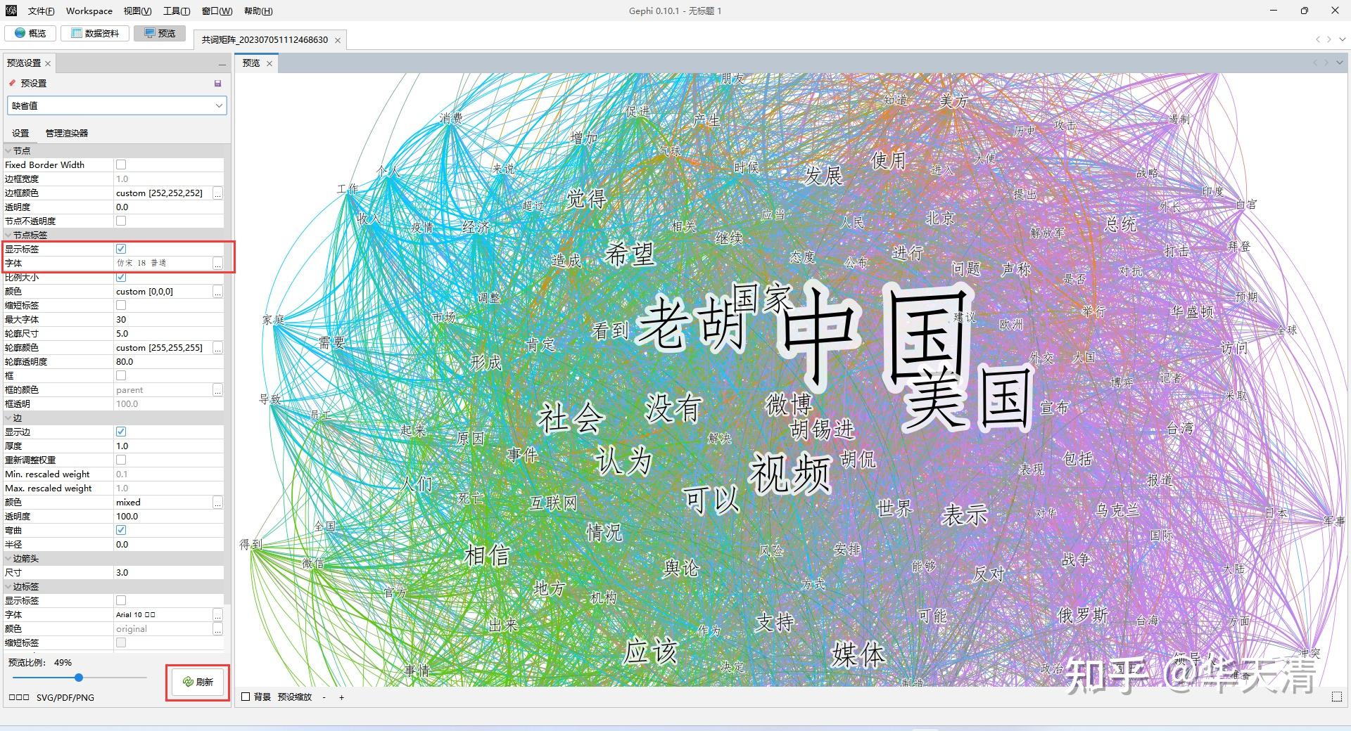Open font picker via ... next to 仿宋 18
The width and height of the screenshot is (1351, 731).
point(218,264)
